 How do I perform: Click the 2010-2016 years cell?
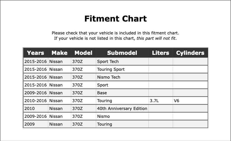coord(36,101)
